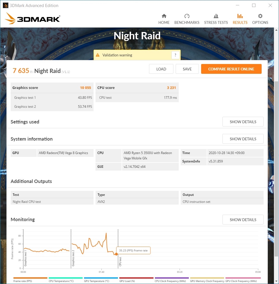Click the Validation warning banner text
The image size is (279, 284).
click(x=117, y=55)
